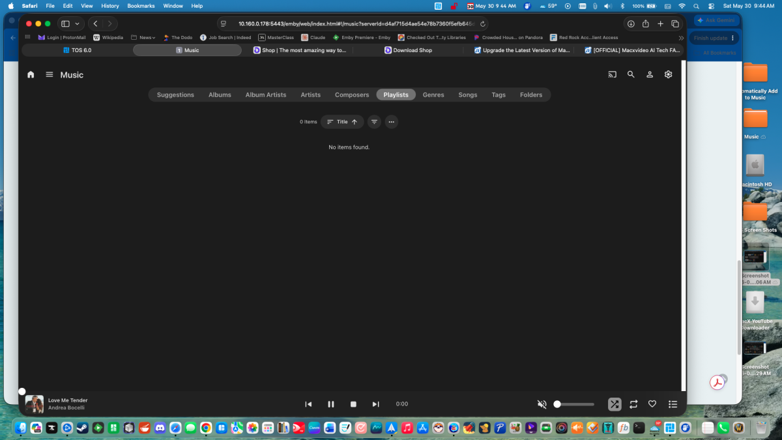Toggle repeat mode
This screenshot has width=782, height=440.
[x=633, y=404]
